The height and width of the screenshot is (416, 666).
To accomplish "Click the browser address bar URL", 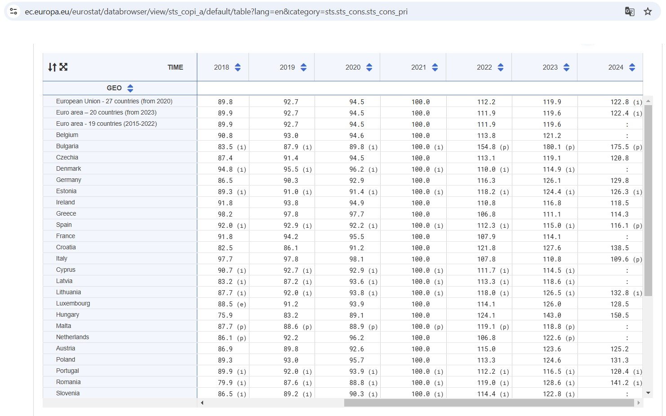I will click(x=216, y=12).
